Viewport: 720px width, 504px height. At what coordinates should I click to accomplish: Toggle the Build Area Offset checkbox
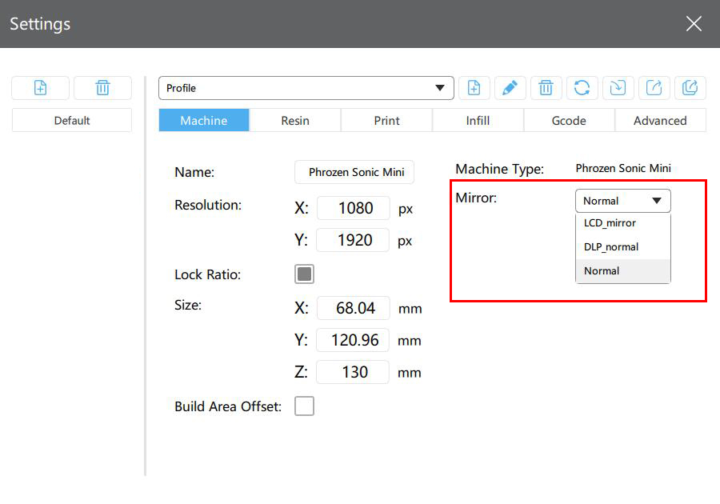click(304, 406)
